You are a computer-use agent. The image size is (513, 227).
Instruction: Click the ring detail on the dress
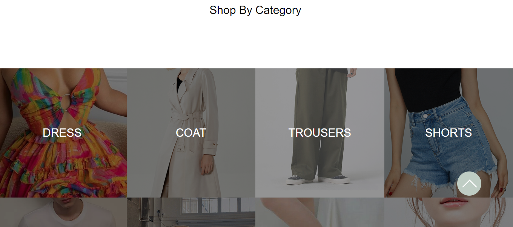67,102
